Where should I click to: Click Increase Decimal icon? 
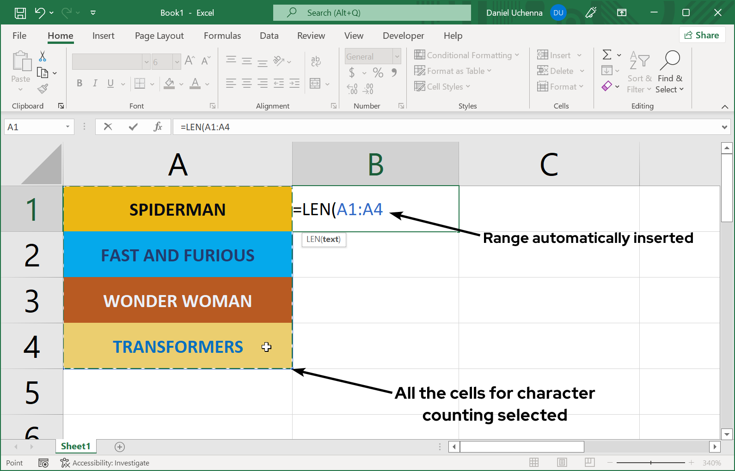pyautogui.click(x=352, y=89)
